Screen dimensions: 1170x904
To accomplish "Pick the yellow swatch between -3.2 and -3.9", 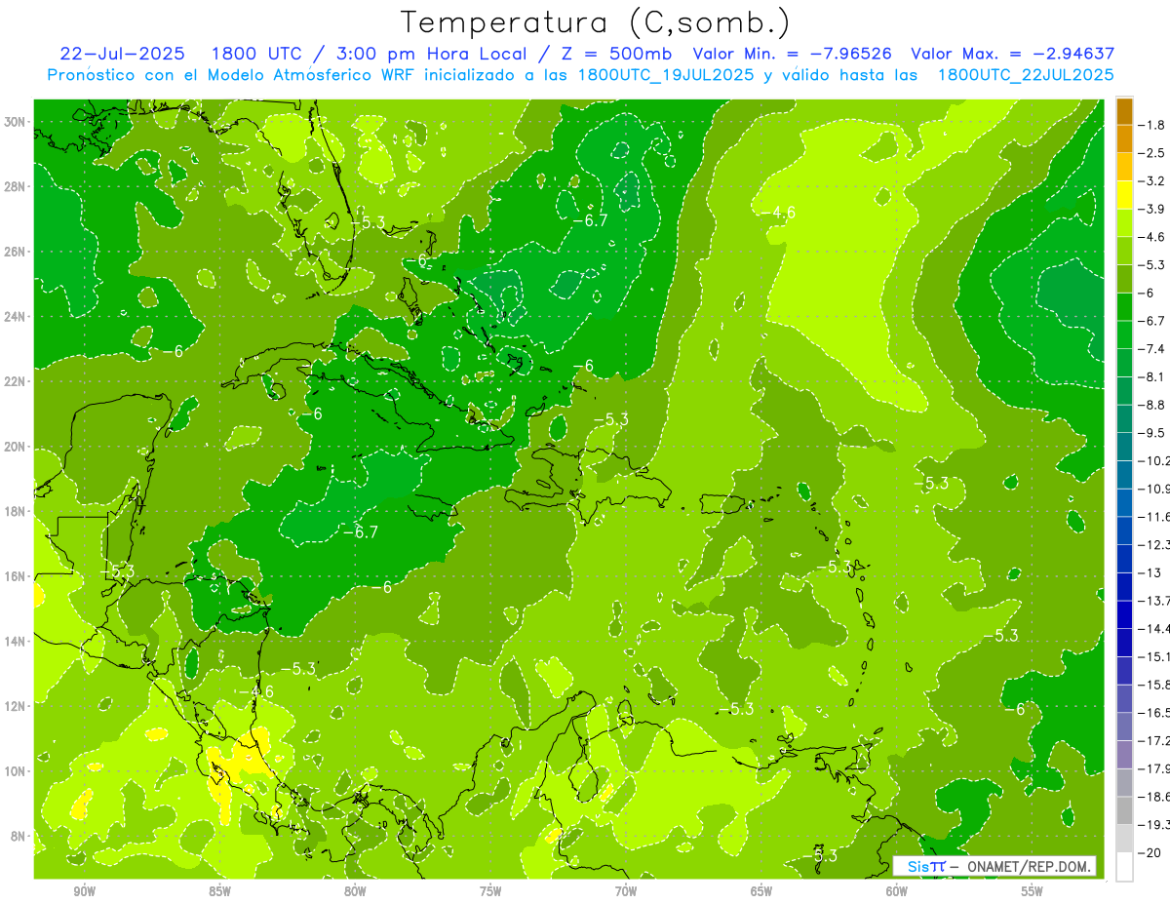I will tap(1124, 195).
